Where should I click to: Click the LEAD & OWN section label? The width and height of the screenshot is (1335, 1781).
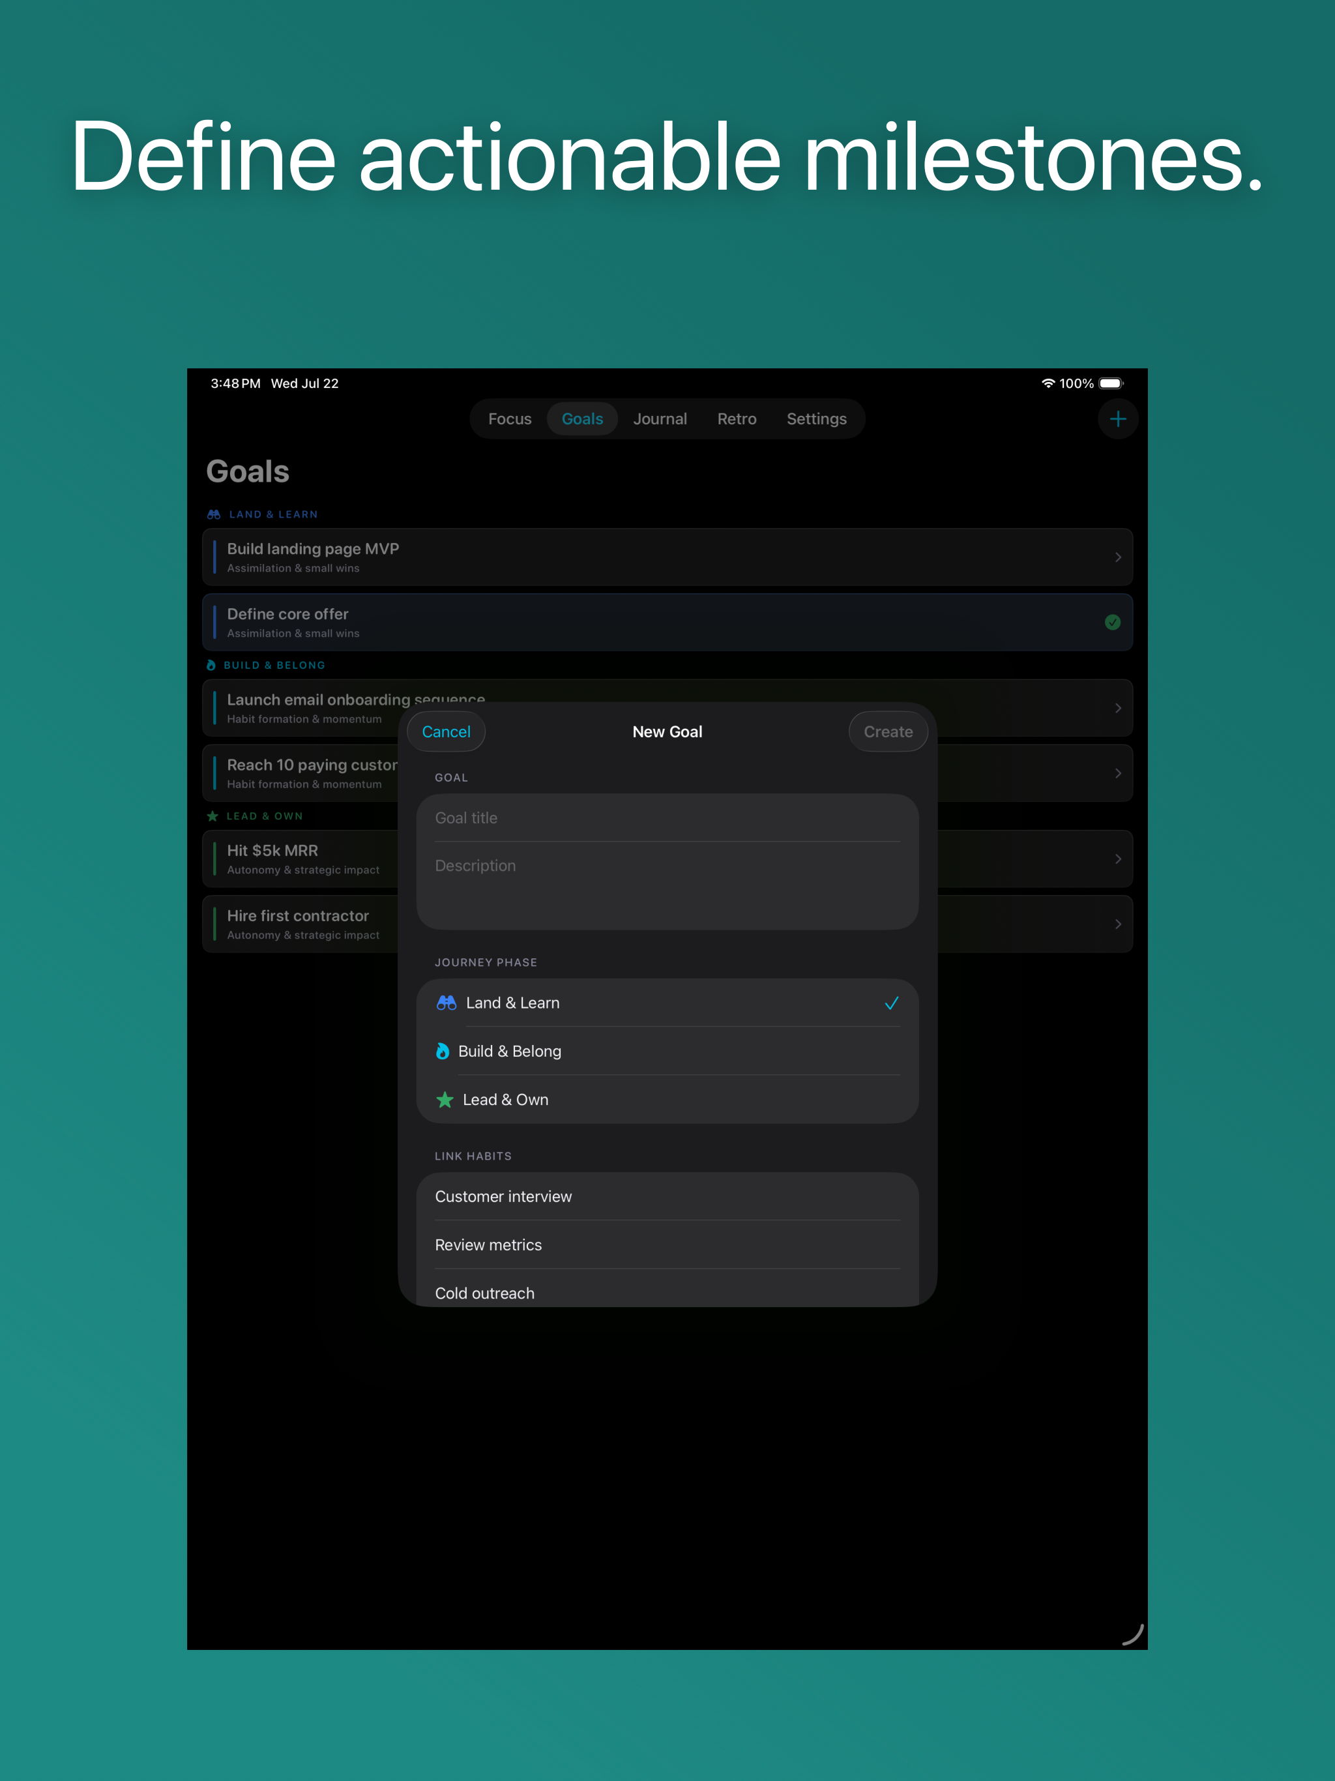[265, 816]
